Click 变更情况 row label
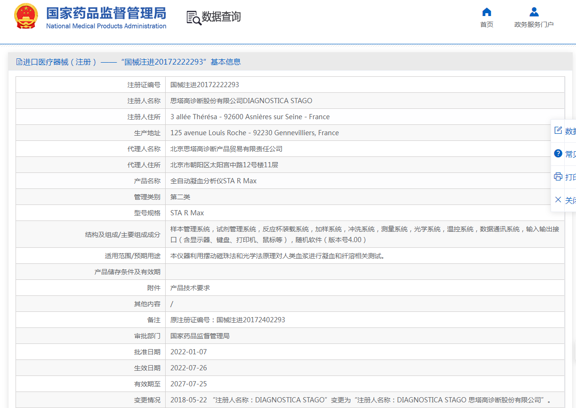The height and width of the screenshot is (408, 576). [147, 400]
